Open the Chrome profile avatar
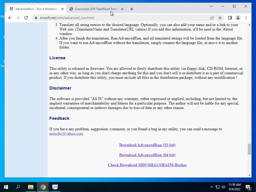This screenshot has width=256, height=192. (x=238, y=18)
